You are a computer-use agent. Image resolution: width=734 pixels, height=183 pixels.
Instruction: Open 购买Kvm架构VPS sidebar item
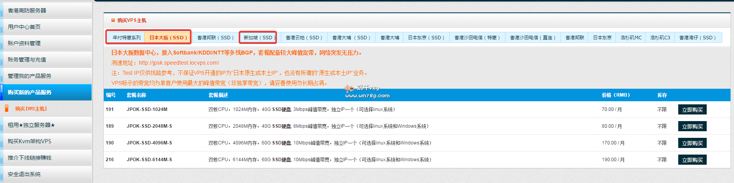pyautogui.click(x=29, y=141)
